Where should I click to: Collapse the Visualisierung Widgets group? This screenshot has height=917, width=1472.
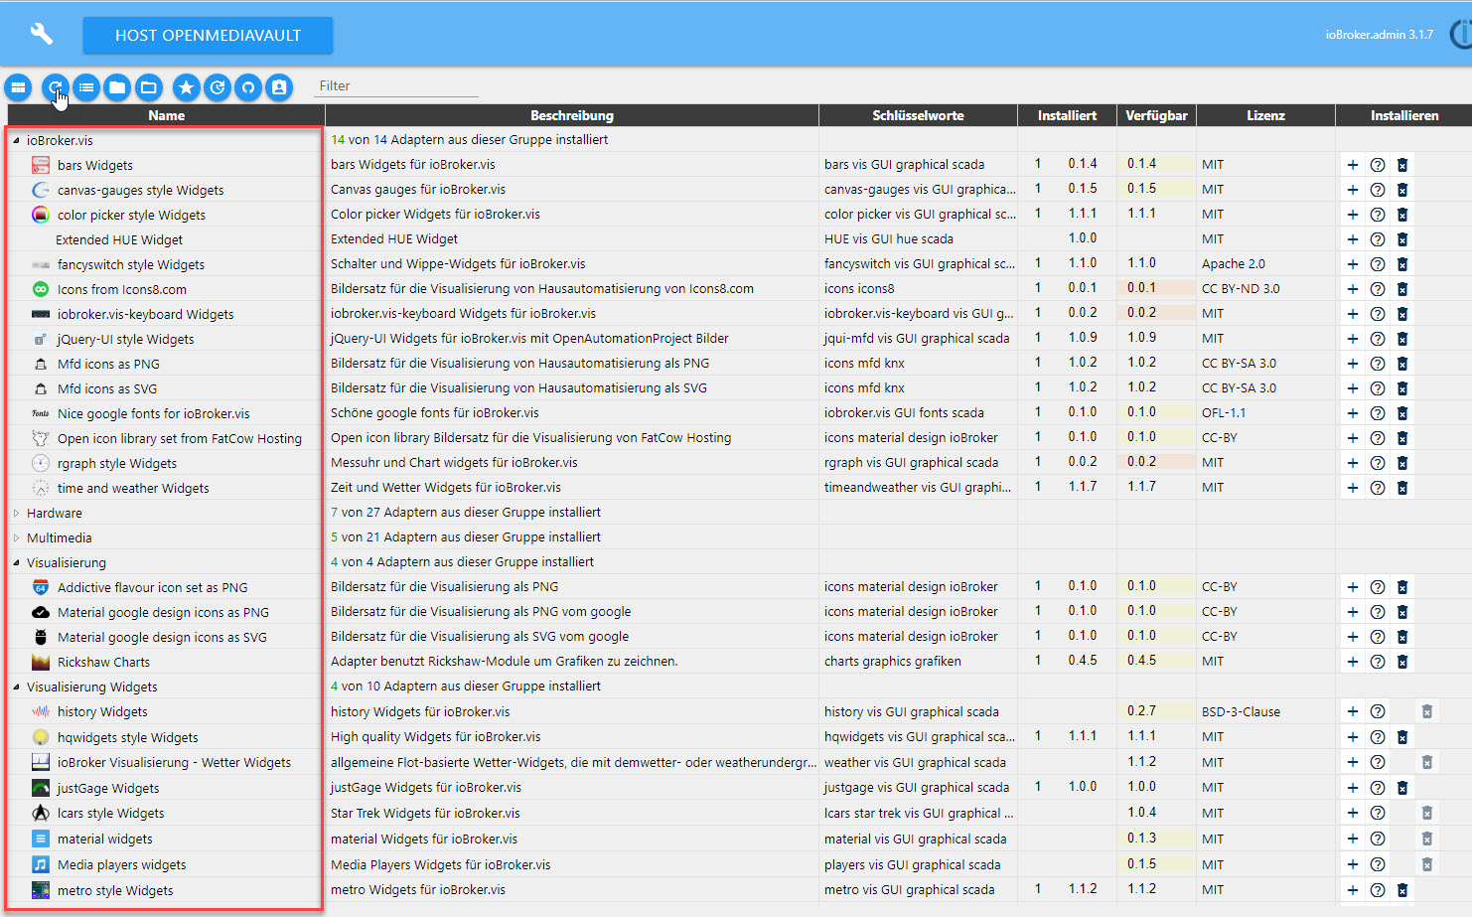(16, 687)
